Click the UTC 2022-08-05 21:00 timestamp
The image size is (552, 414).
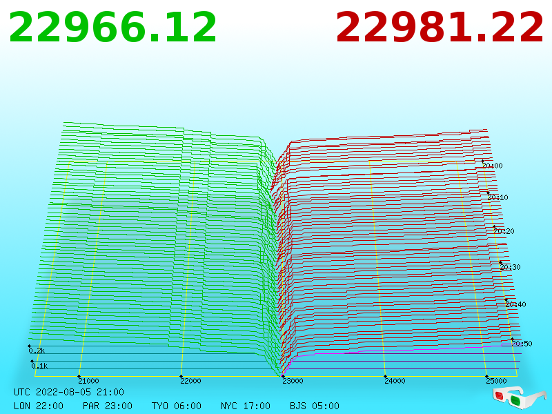click(x=69, y=392)
